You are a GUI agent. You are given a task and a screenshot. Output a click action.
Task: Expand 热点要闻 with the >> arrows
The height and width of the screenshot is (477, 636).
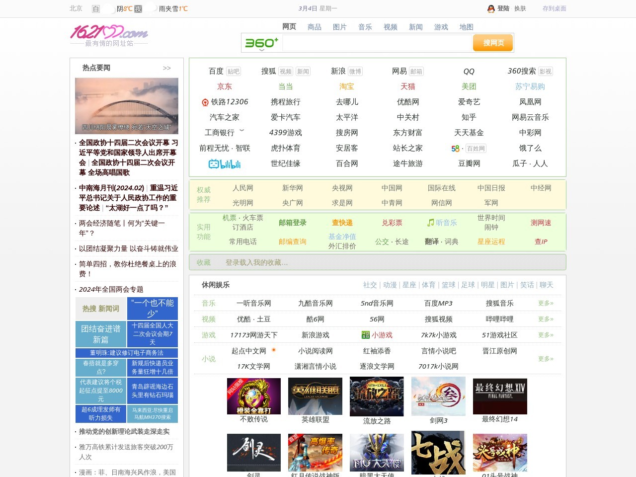[x=166, y=68]
